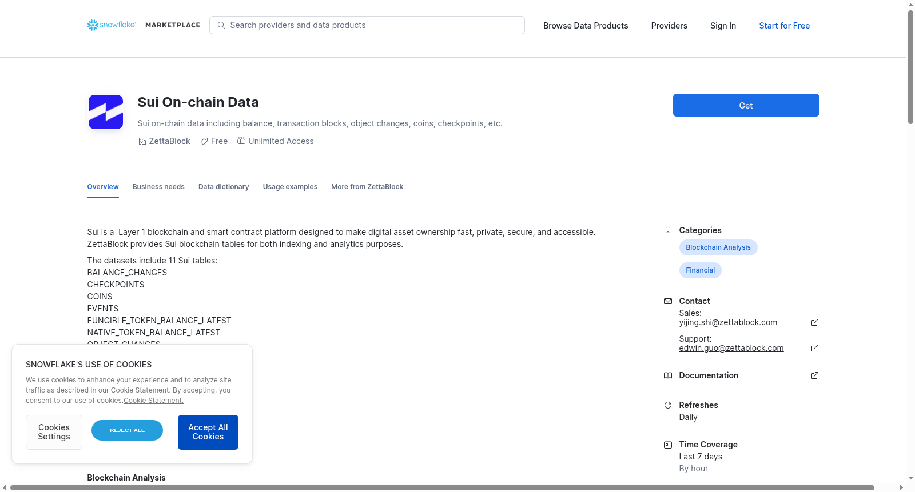The image size is (915, 492).
Task: Open the ZettaBlock provider link
Action: (169, 141)
